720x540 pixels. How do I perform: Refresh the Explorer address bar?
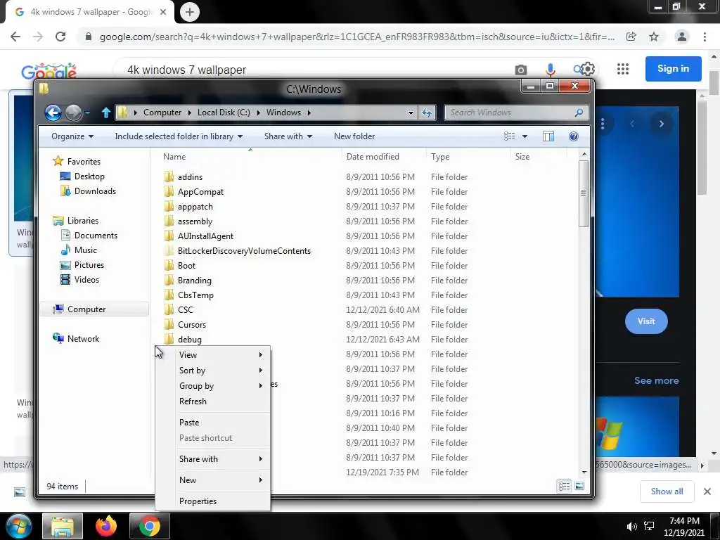(x=427, y=112)
